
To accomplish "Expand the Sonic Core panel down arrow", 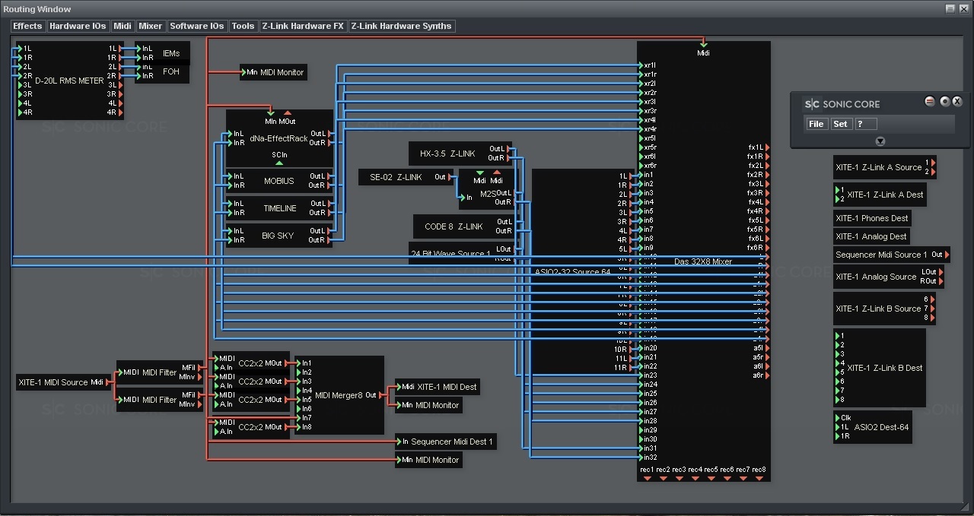I will pyautogui.click(x=880, y=141).
